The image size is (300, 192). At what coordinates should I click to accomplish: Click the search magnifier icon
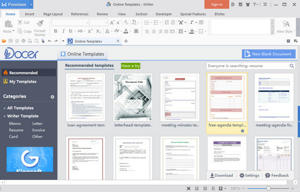292,66
